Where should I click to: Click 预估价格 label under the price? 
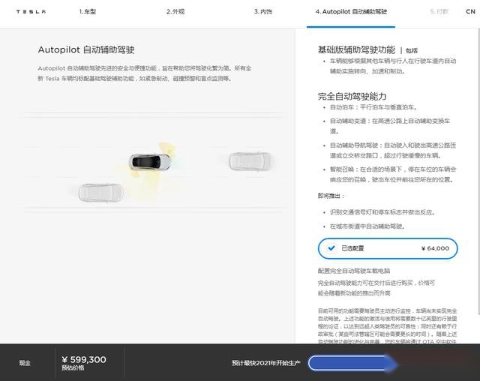(x=73, y=367)
